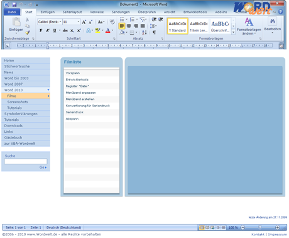Toggle bold formatting in the ribbon
The width and height of the screenshot is (289, 238).
tap(41, 30)
